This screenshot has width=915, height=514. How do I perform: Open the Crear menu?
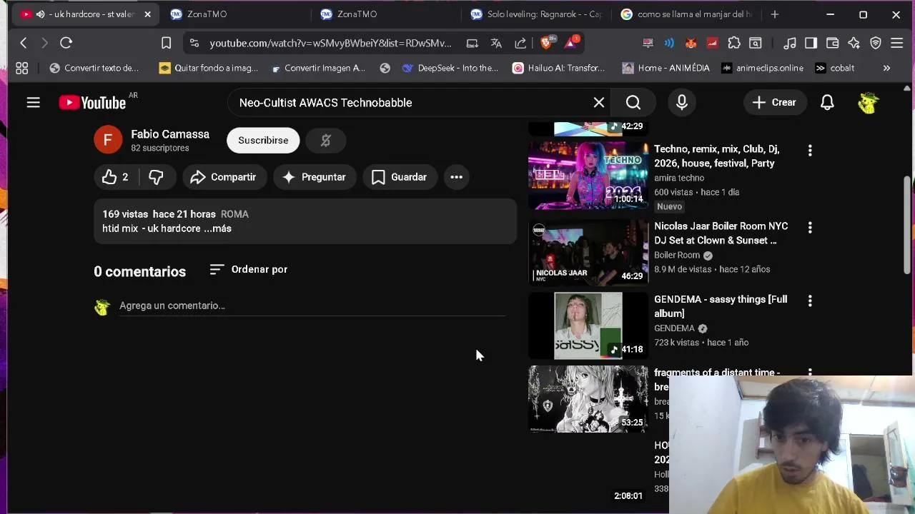[773, 102]
